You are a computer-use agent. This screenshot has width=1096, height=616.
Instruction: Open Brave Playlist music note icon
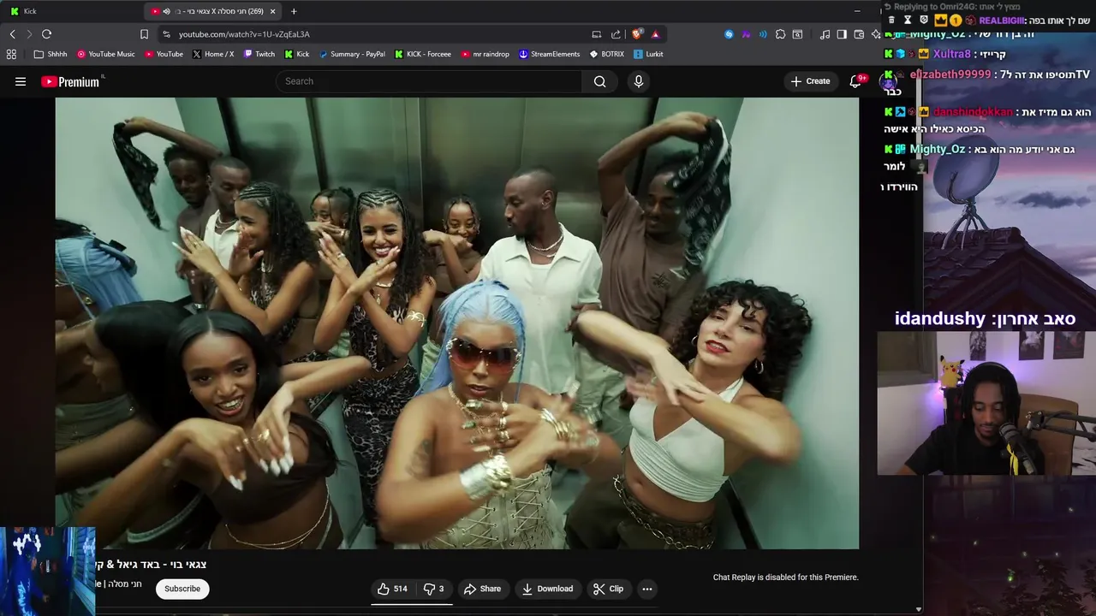click(825, 34)
